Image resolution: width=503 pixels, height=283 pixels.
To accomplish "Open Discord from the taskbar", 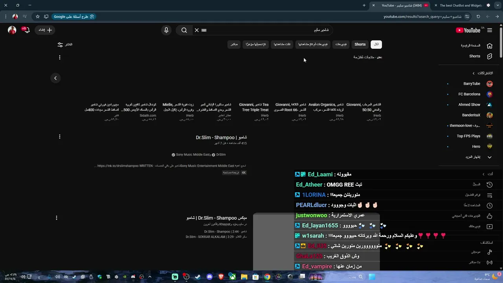I will pyautogui.click(x=209, y=277).
